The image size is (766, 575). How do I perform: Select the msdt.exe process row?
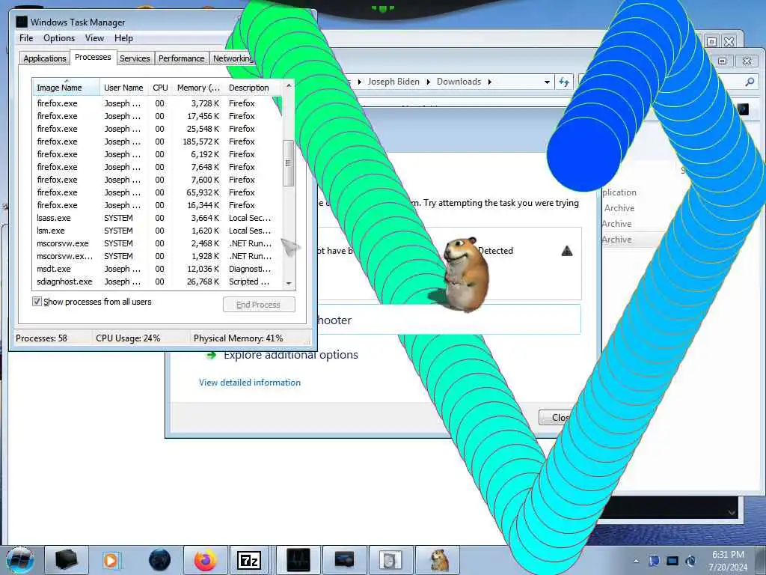coord(157,269)
